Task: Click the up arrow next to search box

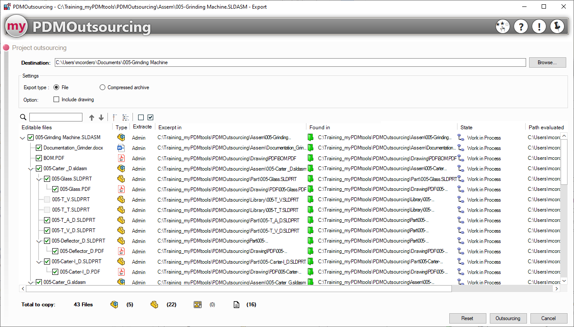Action: pyautogui.click(x=91, y=118)
